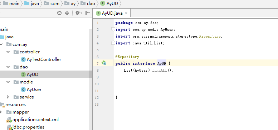This screenshot has height=130, width=278.
Task: Click the dao folder icon
Action: [x=16, y=67]
